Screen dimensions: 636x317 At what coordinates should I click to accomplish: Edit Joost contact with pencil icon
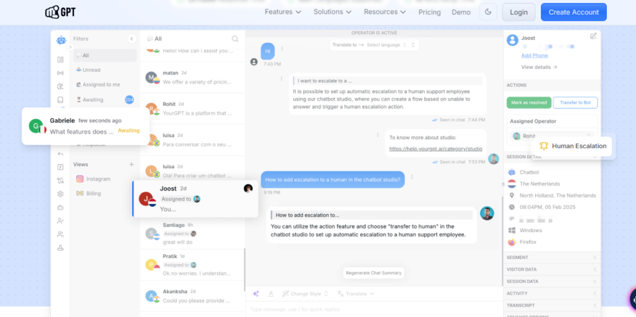593,36
